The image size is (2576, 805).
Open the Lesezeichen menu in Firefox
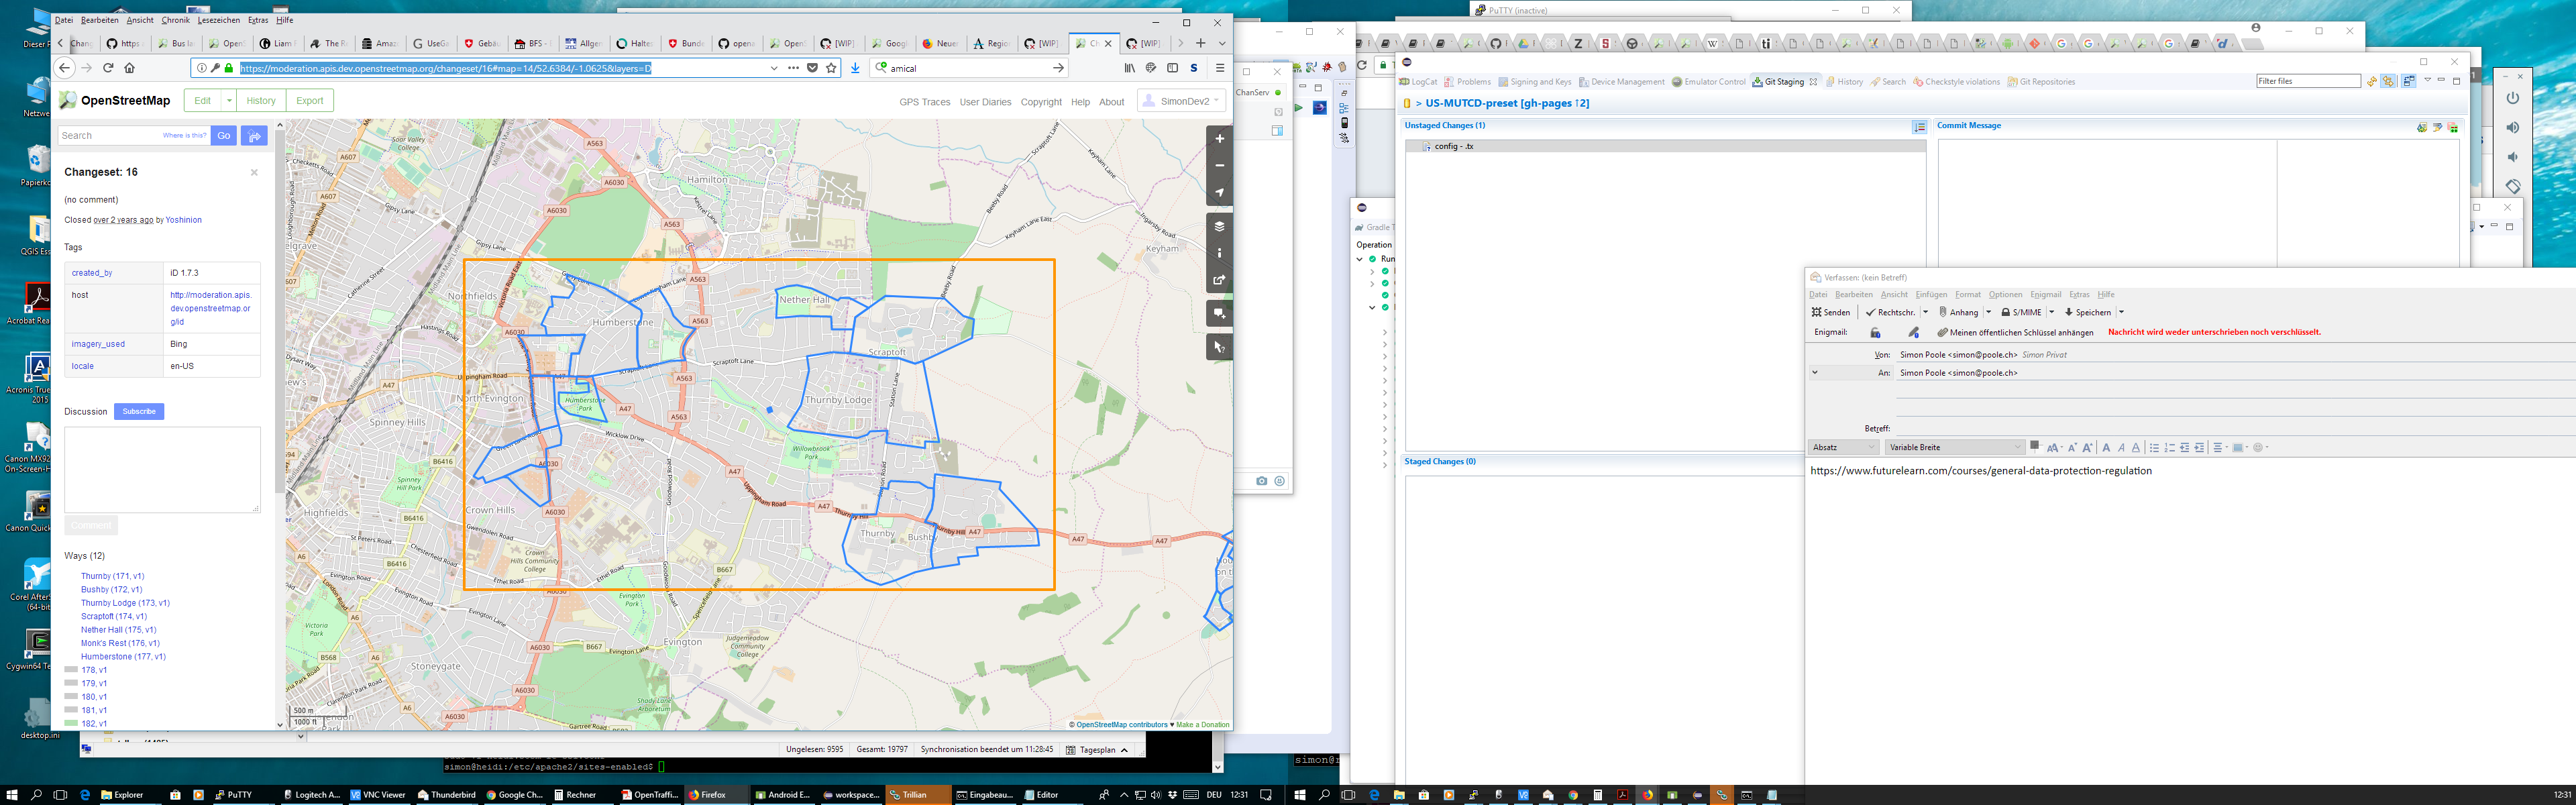pos(218,20)
